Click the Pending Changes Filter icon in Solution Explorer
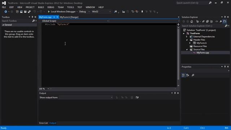 pyautogui.click(x=197, y=22)
